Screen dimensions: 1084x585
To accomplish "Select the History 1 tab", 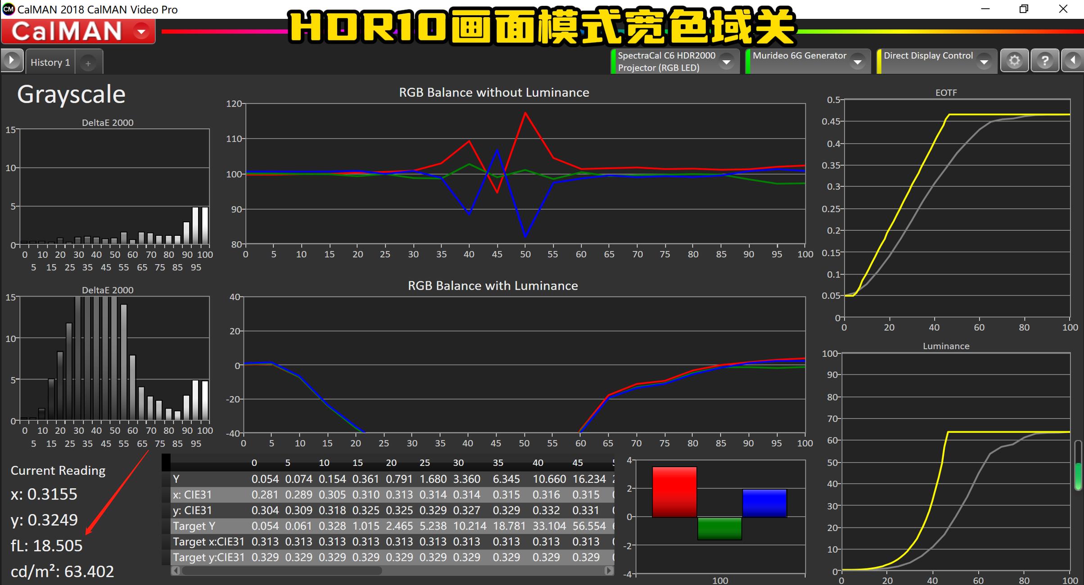I will point(50,62).
